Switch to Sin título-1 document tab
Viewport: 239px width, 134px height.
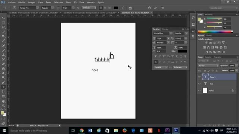(135, 13)
